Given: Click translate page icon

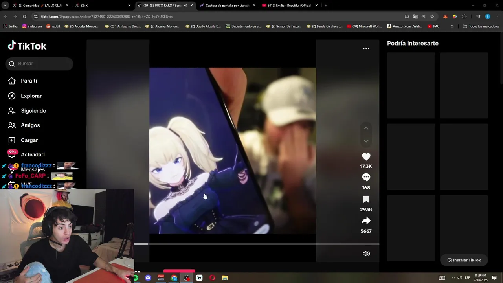Looking at the screenshot, I should [415, 17].
